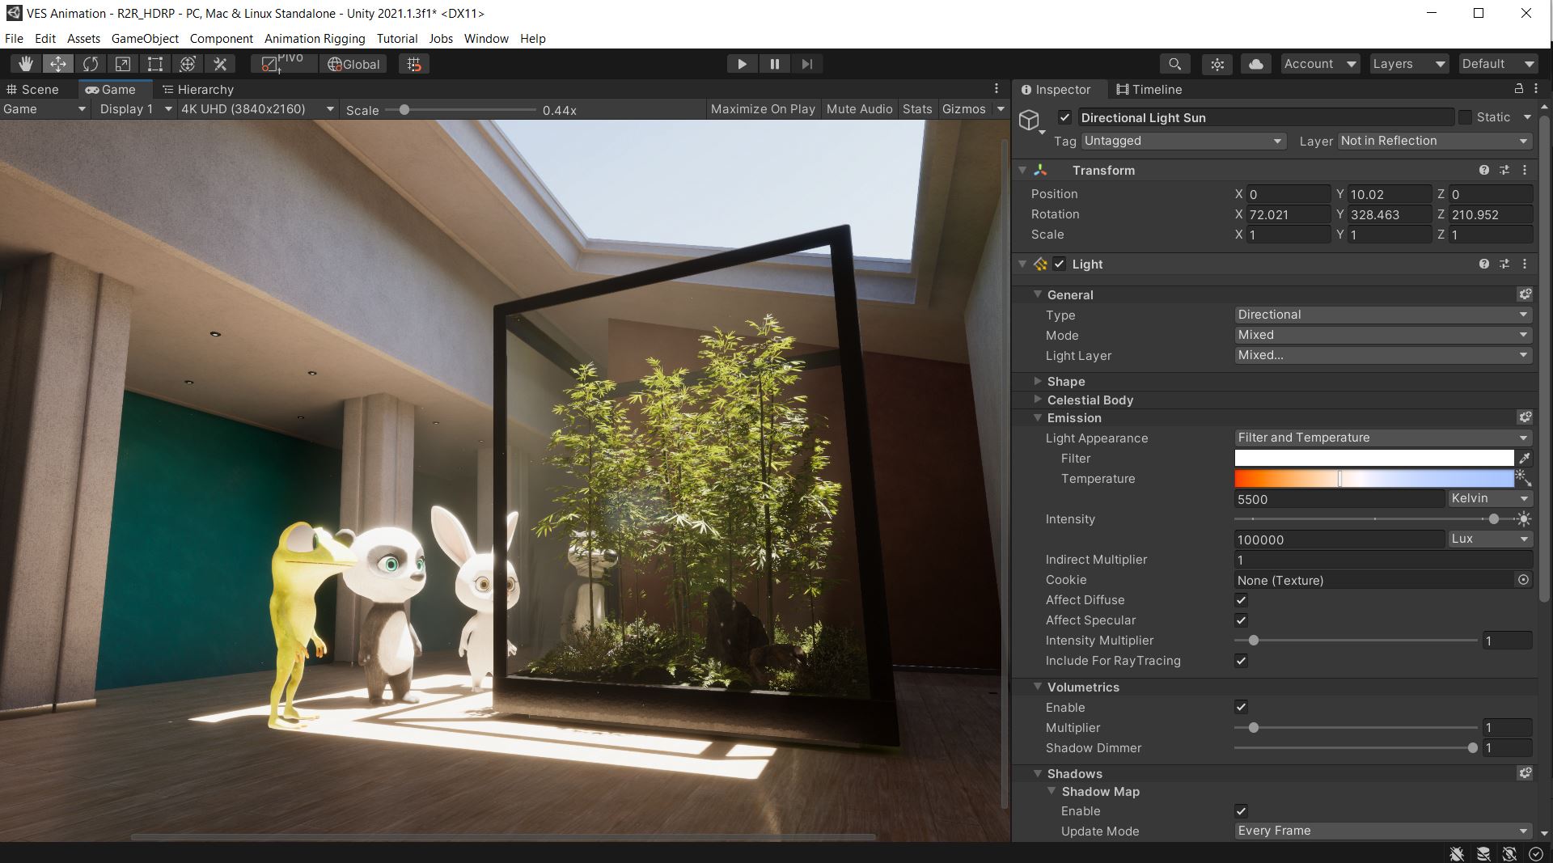Click the Maximize On Play button

point(761,108)
